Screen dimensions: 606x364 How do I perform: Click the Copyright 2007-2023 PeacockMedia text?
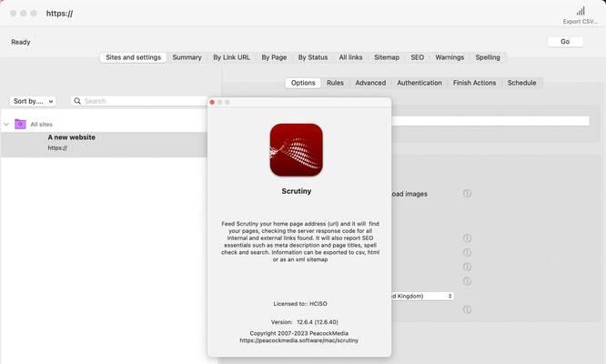[x=298, y=333]
